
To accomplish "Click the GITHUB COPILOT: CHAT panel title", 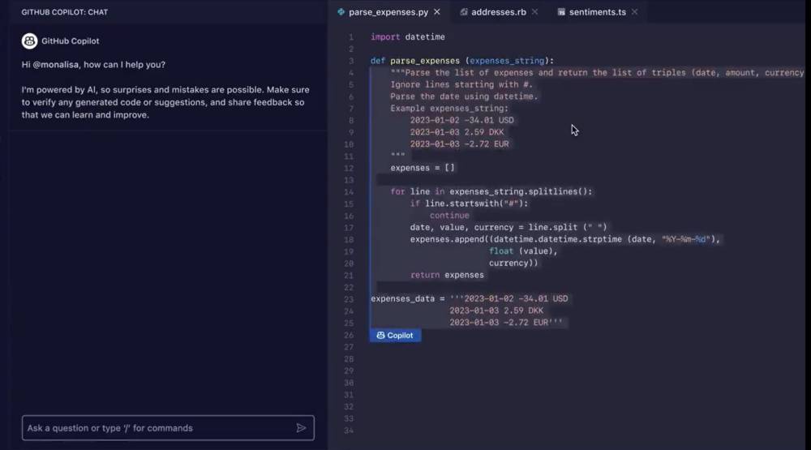I will pyautogui.click(x=65, y=12).
